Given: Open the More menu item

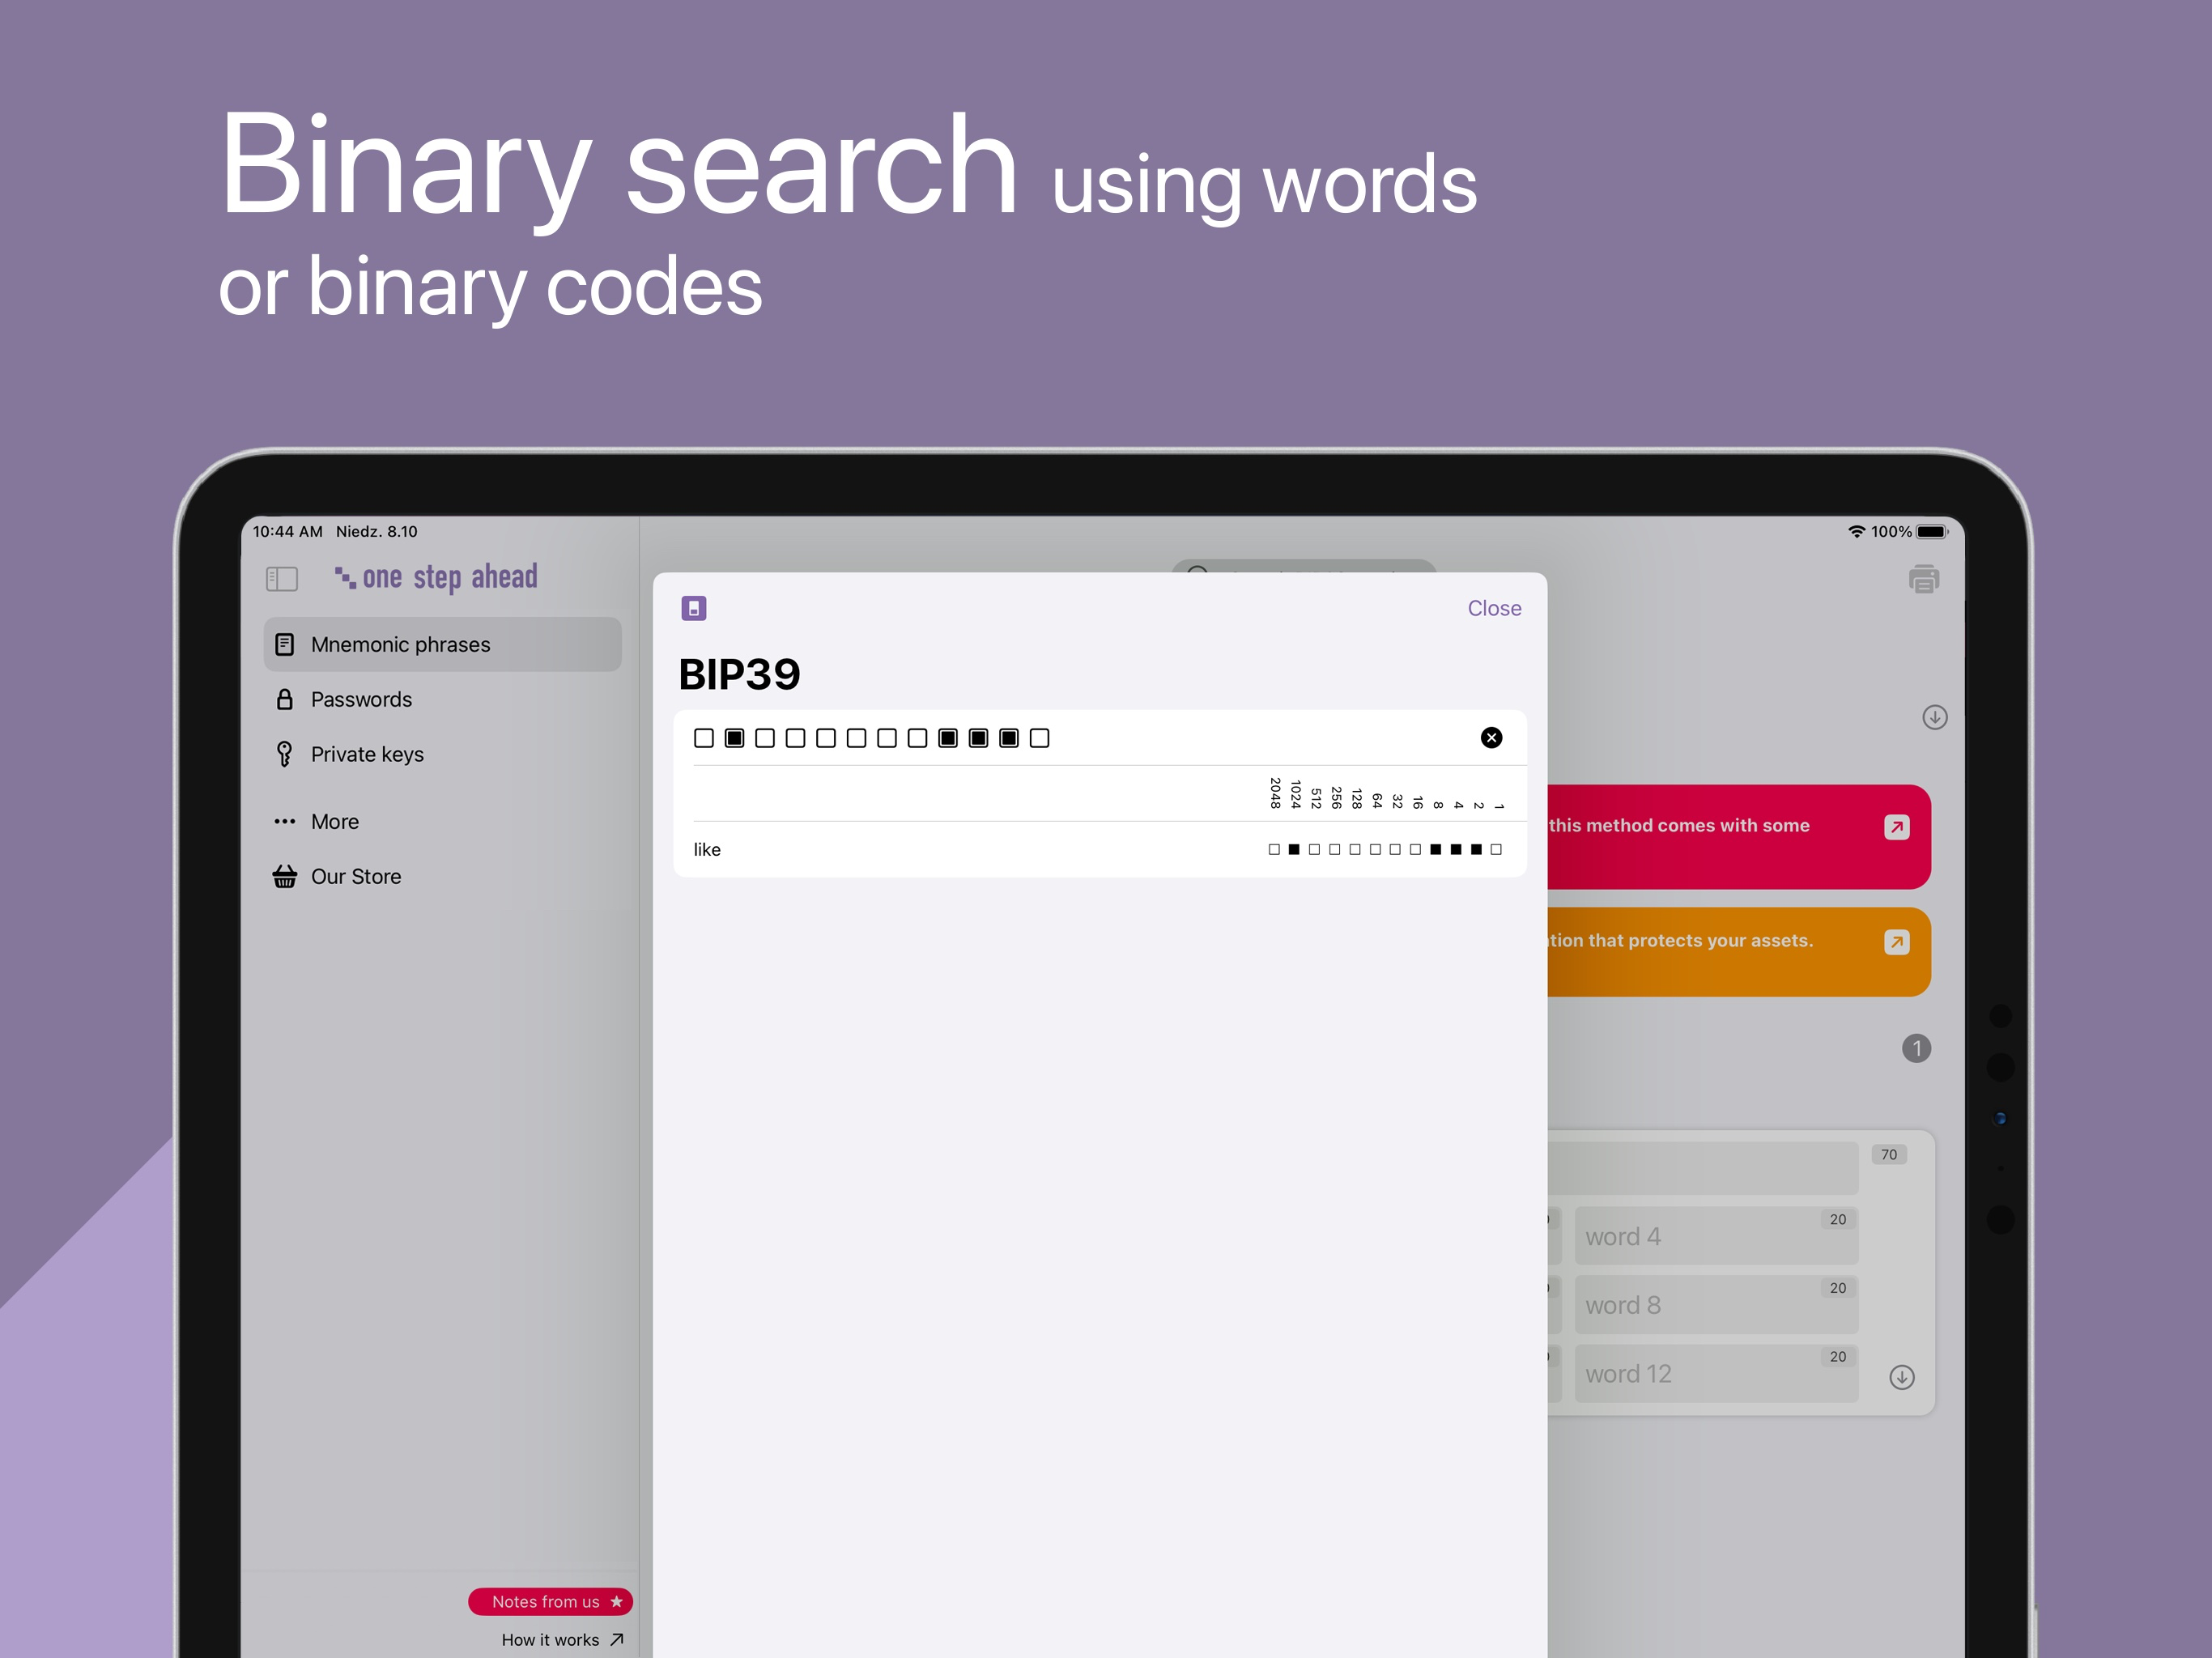Looking at the screenshot, I should click(x=442, y=821).
